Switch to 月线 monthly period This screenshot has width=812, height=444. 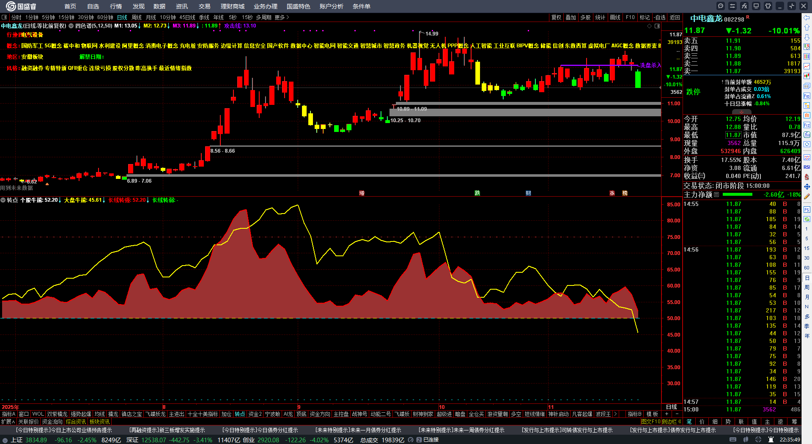(x=151, y=17)
